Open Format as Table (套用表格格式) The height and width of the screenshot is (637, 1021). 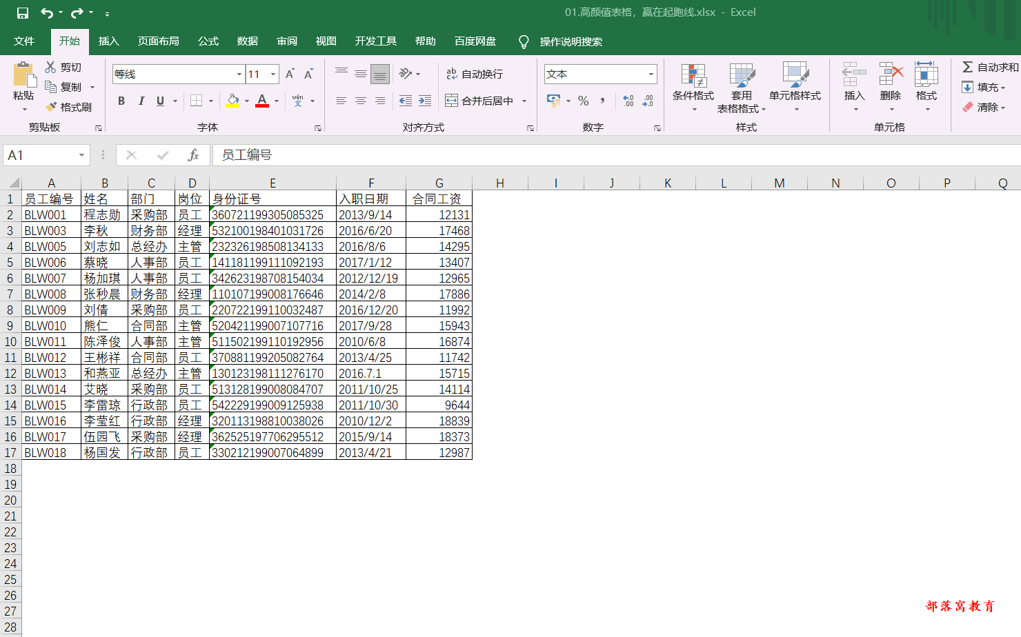click(x=742, y=87)
